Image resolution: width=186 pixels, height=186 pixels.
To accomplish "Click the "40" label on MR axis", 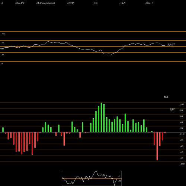I will click(181, 122).
